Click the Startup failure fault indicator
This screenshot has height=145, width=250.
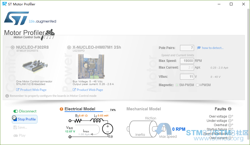230,129
